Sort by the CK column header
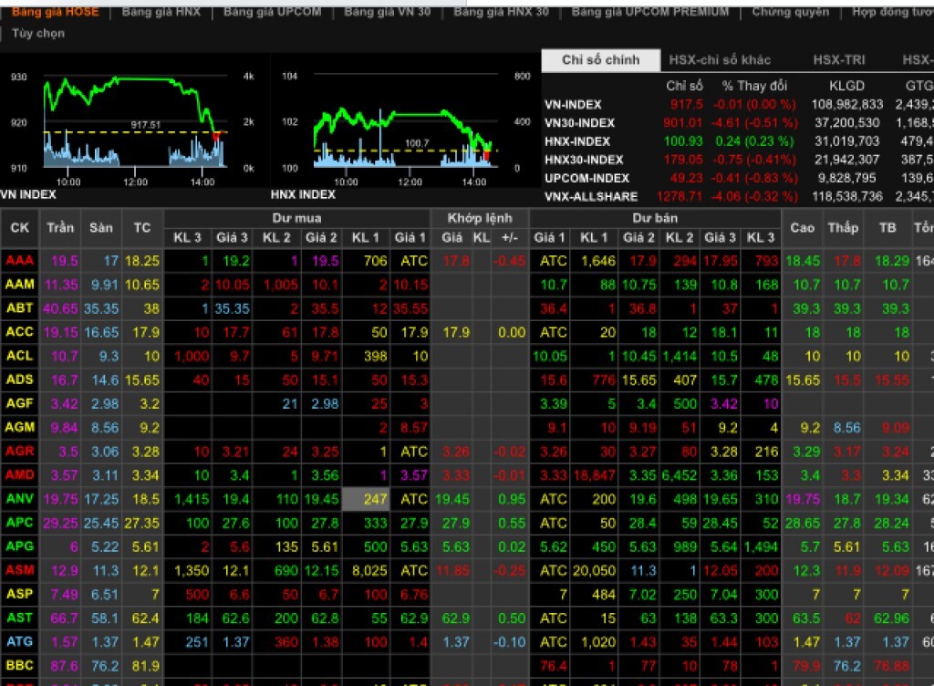The height and width of the screenshot is (686, 934). click(x=20, y=228)
